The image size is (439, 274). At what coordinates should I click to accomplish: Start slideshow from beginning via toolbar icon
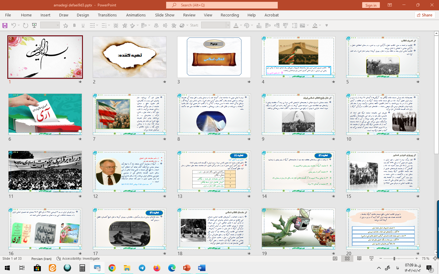pyautogui.click(x=34, y=26)
